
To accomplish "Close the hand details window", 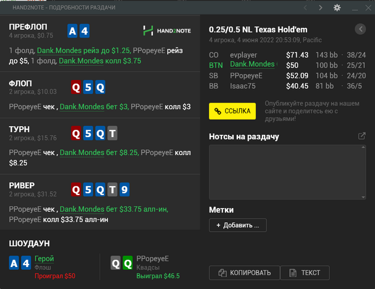I will click(369, 7).
